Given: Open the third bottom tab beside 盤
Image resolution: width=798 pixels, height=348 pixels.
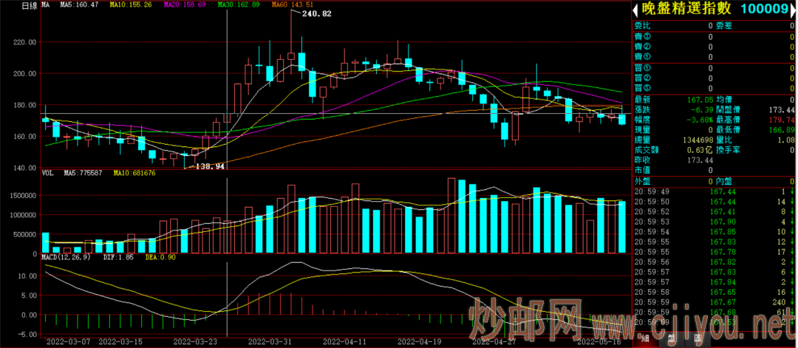Looking at the screenshot, I should pos(697,338).
